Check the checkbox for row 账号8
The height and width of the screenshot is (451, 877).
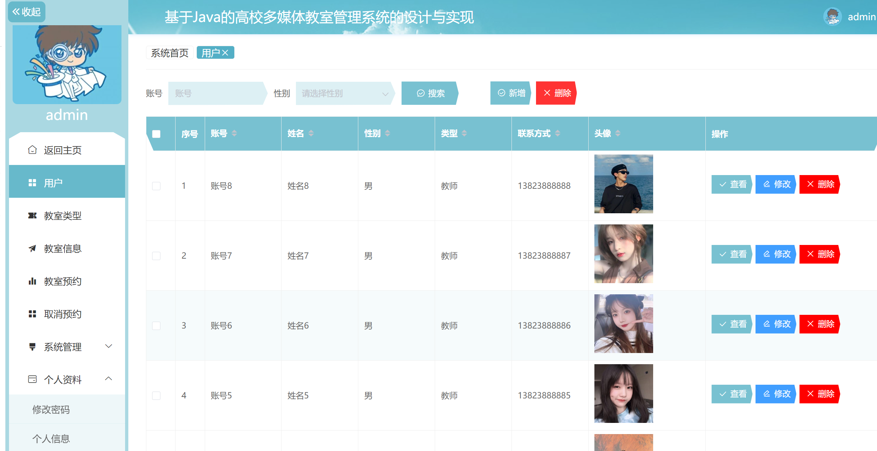(156, 186)
